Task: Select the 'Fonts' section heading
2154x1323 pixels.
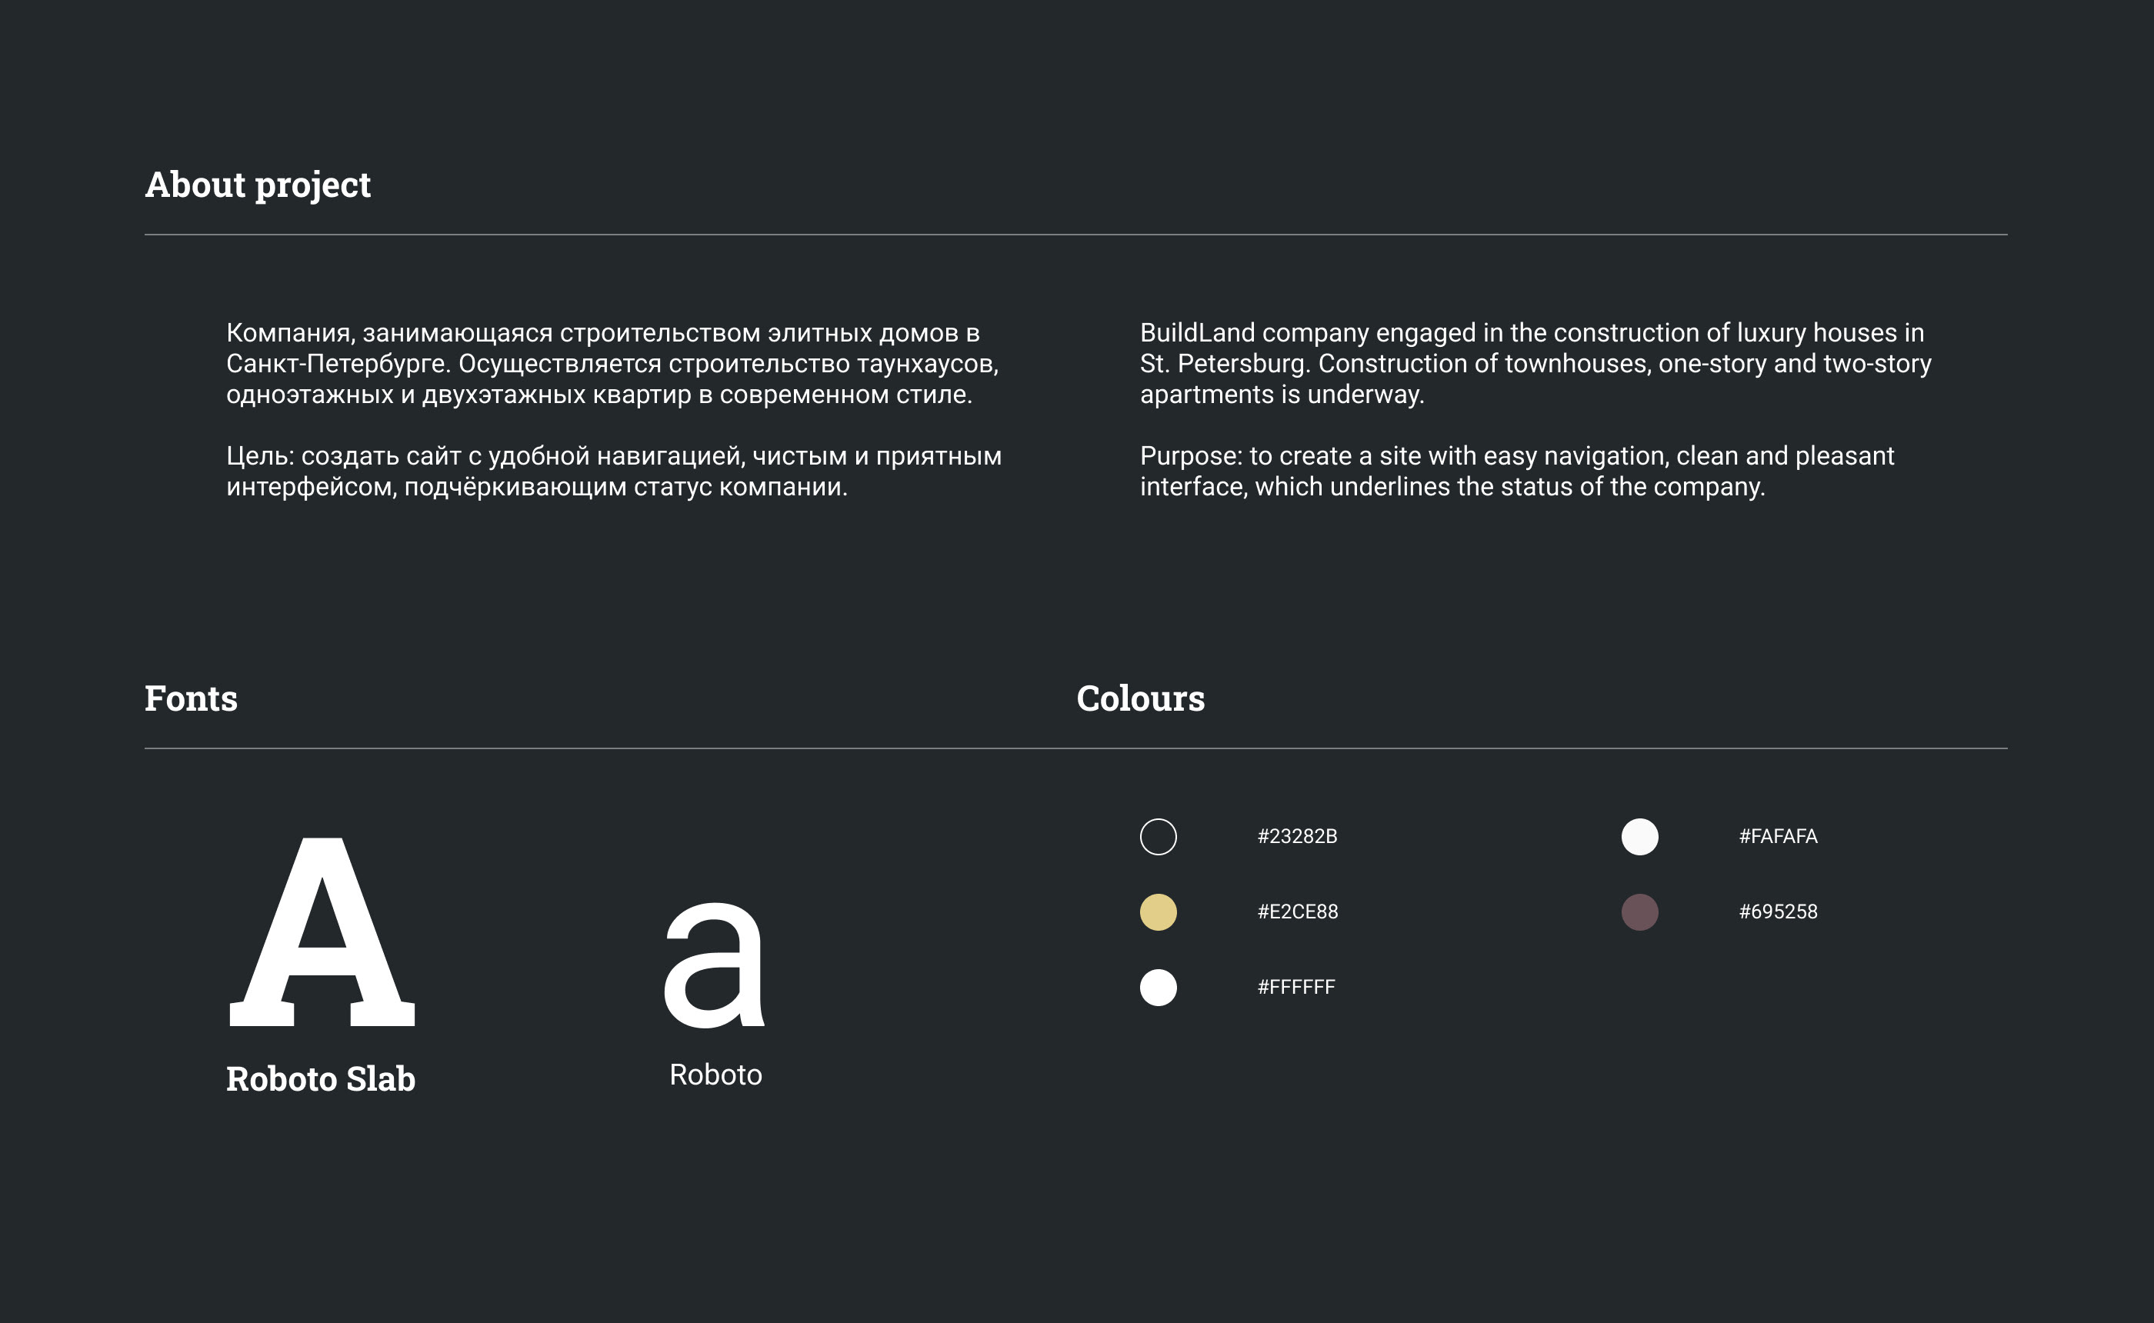Action: (191, 698)
